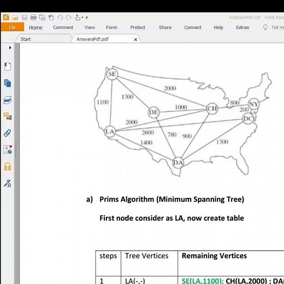
Task: Click the green 'SE(LA,1100)' entry
Action: click(x=202, y=281)
